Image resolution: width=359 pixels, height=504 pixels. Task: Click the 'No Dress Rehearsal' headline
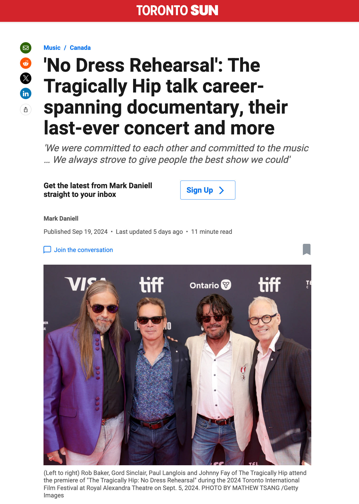(x=166, y=96)
